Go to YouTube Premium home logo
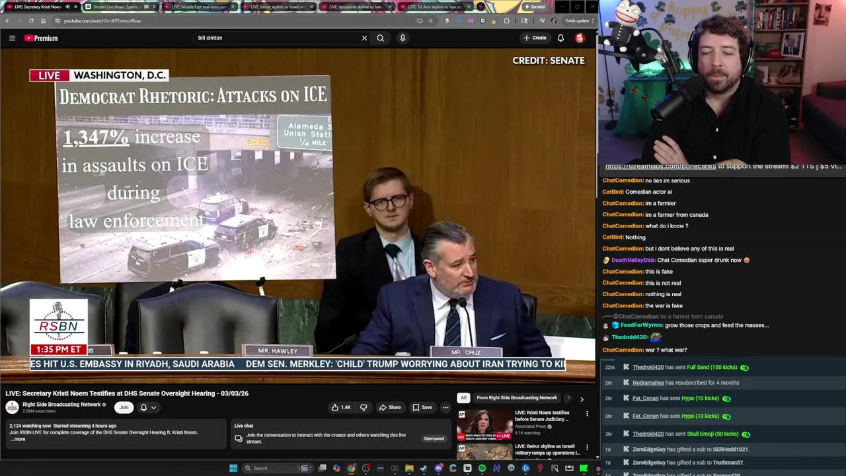Screen dimensions: 846x476 tap(41, 38)
